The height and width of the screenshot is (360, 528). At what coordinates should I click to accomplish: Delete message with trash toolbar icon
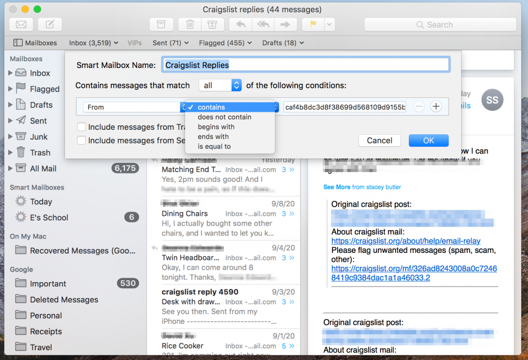190,24
